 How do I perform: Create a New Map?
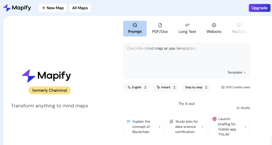tap(53, 8)
